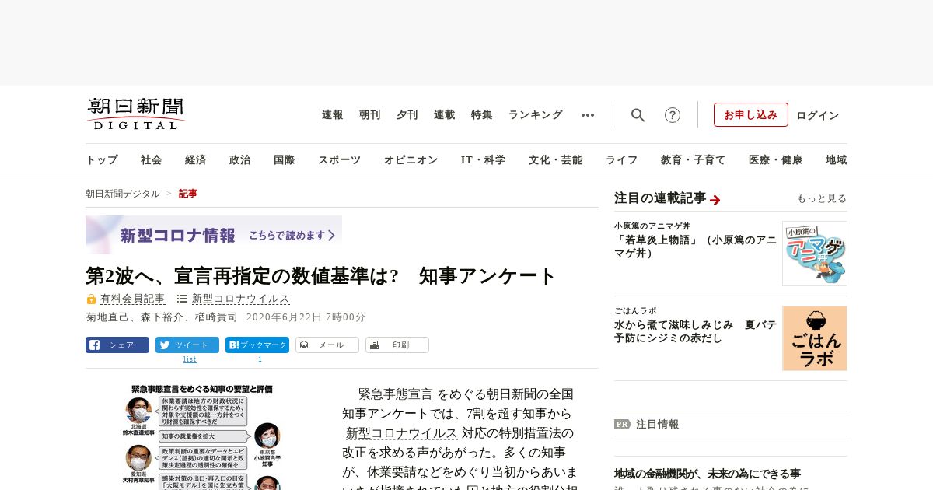Go to 特集 in header menu
The height and width of the screenshot is (490, 933).
tap(482, 115)
